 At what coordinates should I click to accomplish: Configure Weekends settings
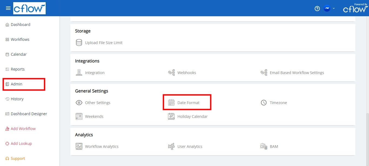coord(94,116)
